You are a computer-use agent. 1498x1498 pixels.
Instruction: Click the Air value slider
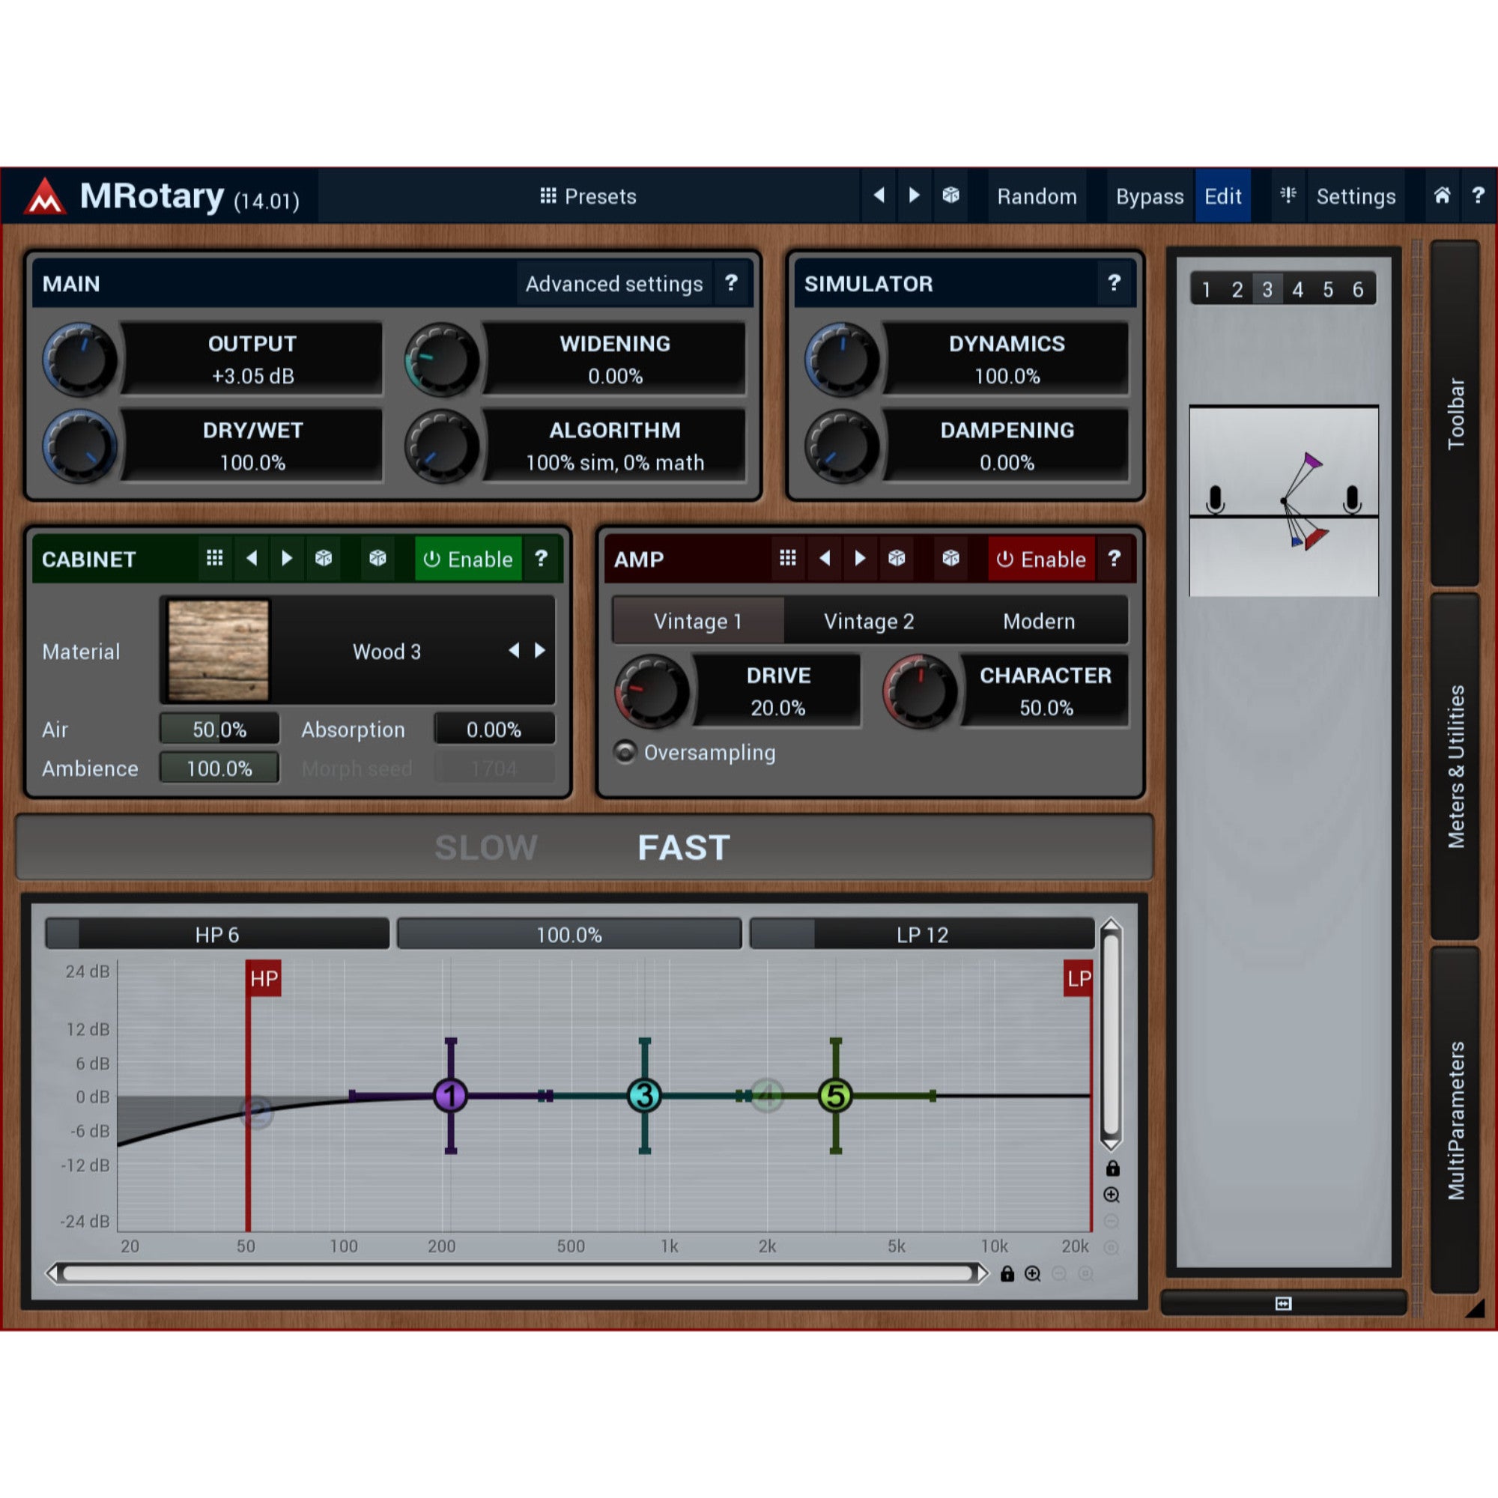(219, 729)
